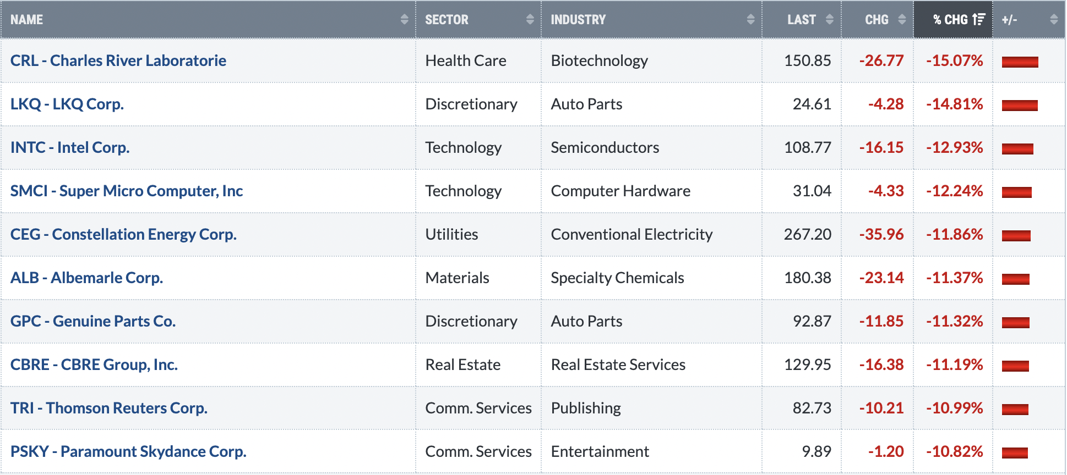The width and height of the screenshot is (1067, 475).
Task: Select INTC - Intel Corp. link
Action: pos(70,147)
